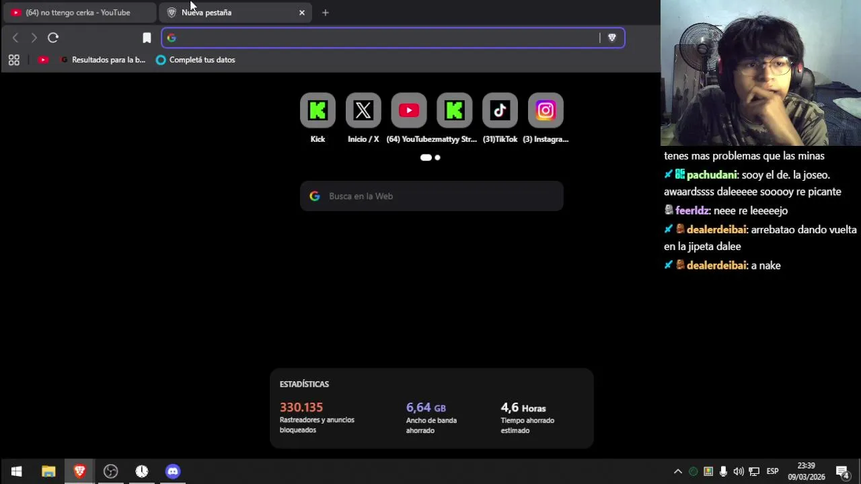Image resolution: width=861 pixels, height=484 pixels.
Task: Open the apps grid in bookmarks bar
Action: point(14,60)
